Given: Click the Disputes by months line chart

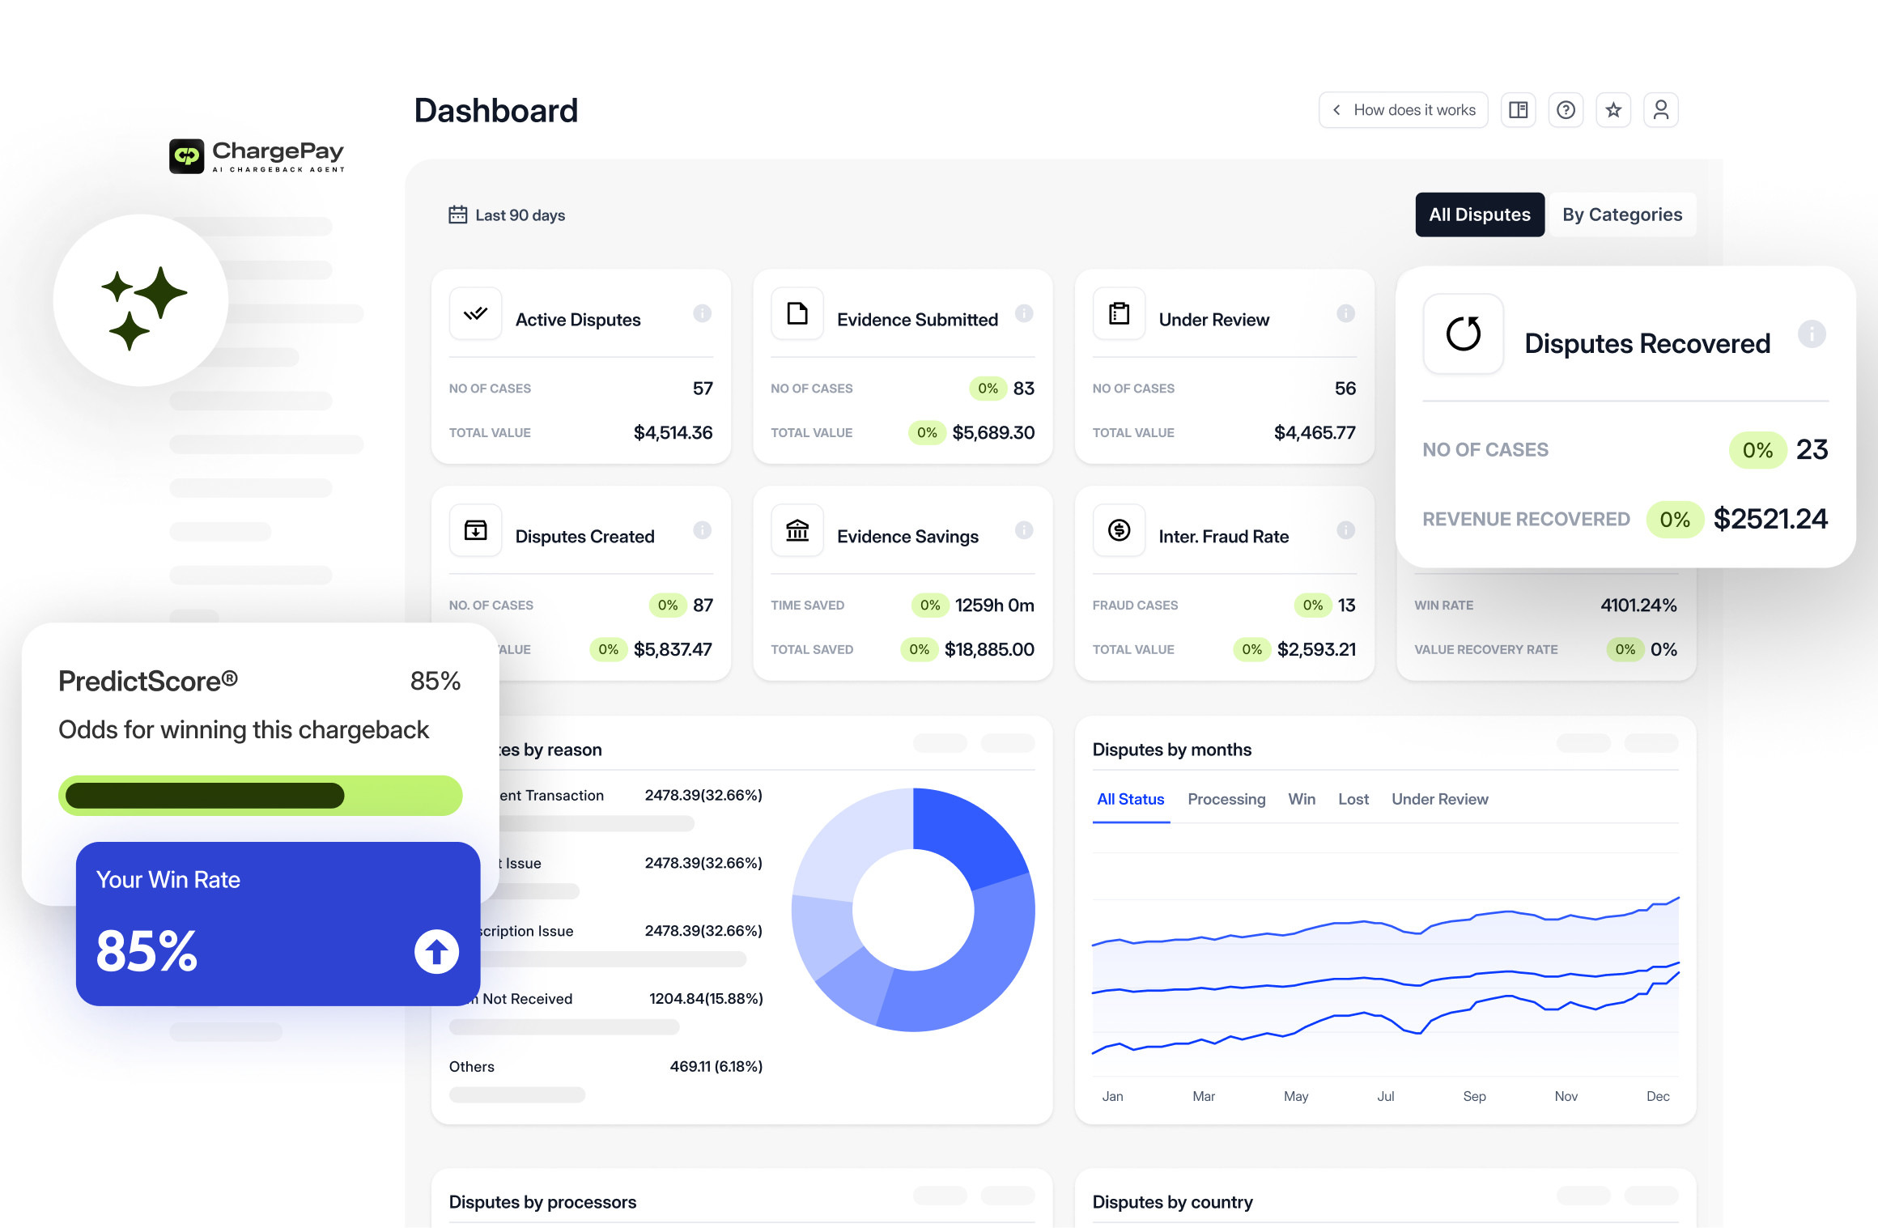Looking at the screenshot, I should coord(1386,975).
